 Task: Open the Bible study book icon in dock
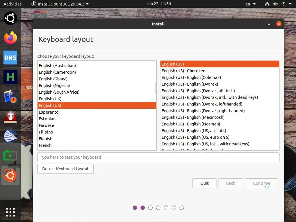point(10,97)
